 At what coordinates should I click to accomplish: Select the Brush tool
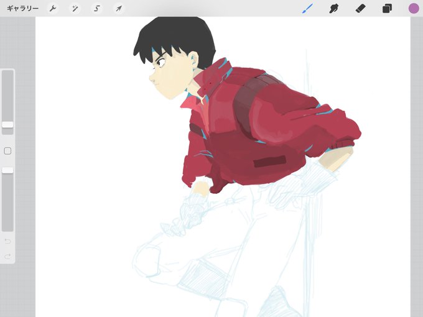point(307,9)
